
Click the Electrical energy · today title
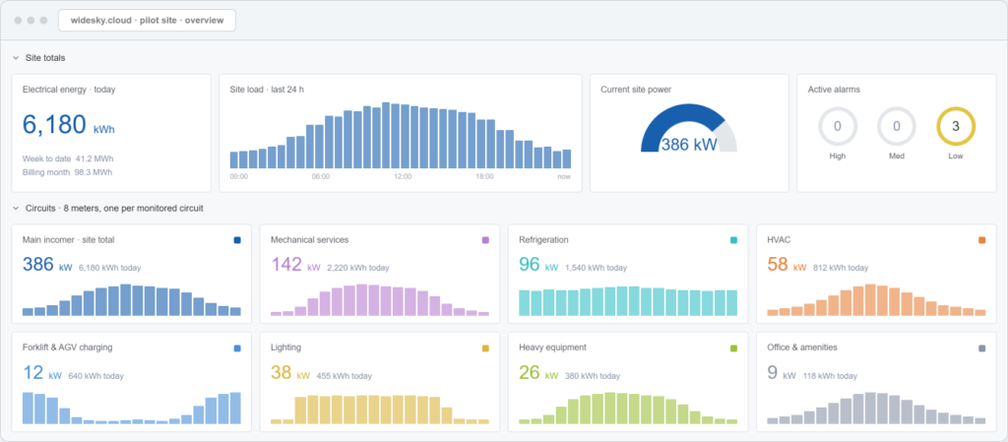tap(69, 90)
